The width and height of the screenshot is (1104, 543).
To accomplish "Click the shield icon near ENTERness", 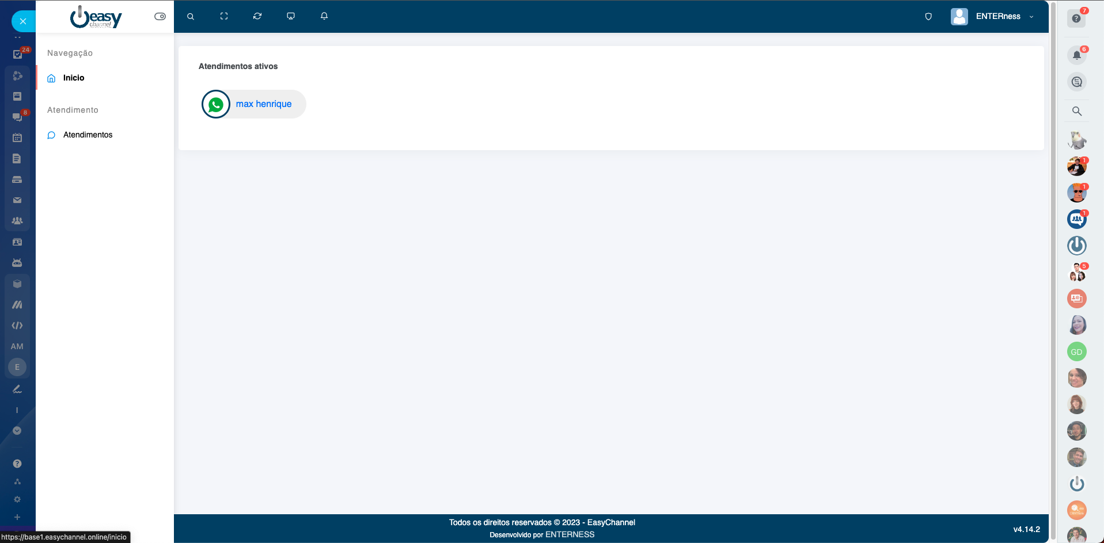I will click(928, 17).
